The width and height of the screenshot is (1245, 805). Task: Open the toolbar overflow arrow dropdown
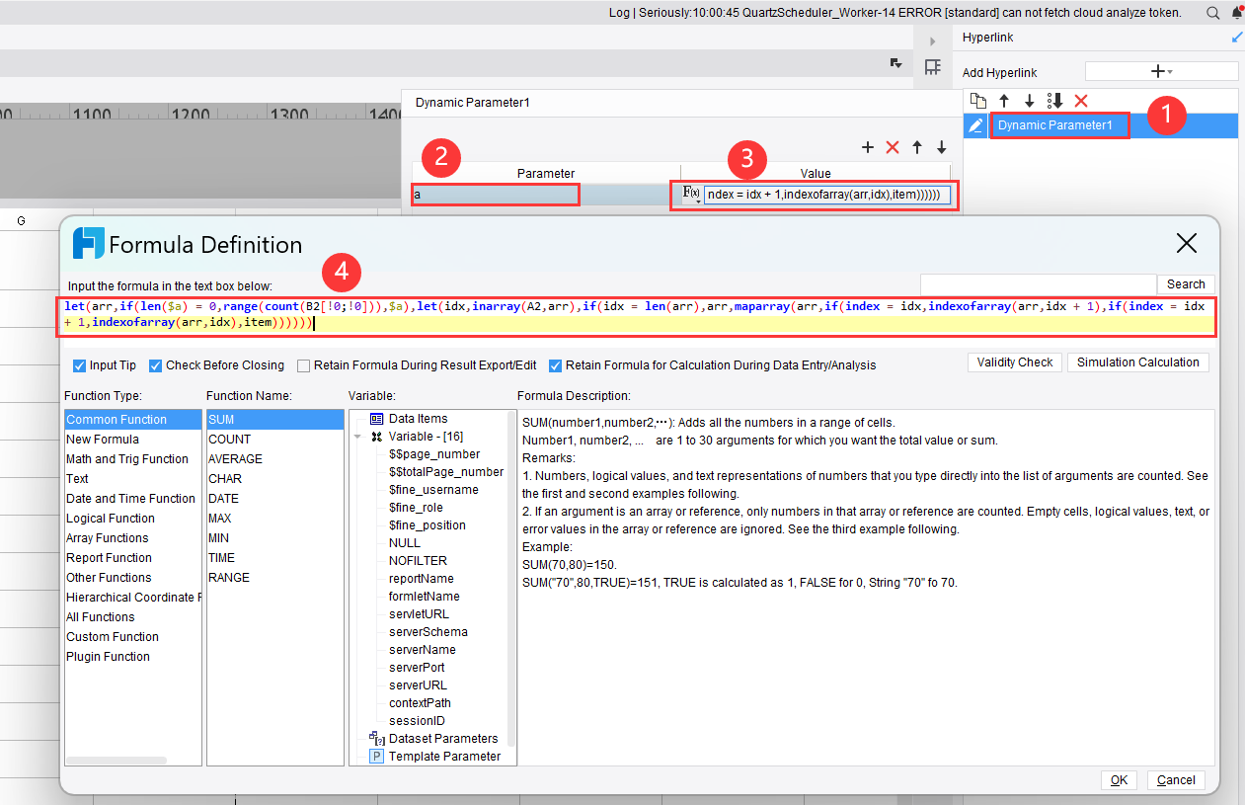tap(895, 63)
